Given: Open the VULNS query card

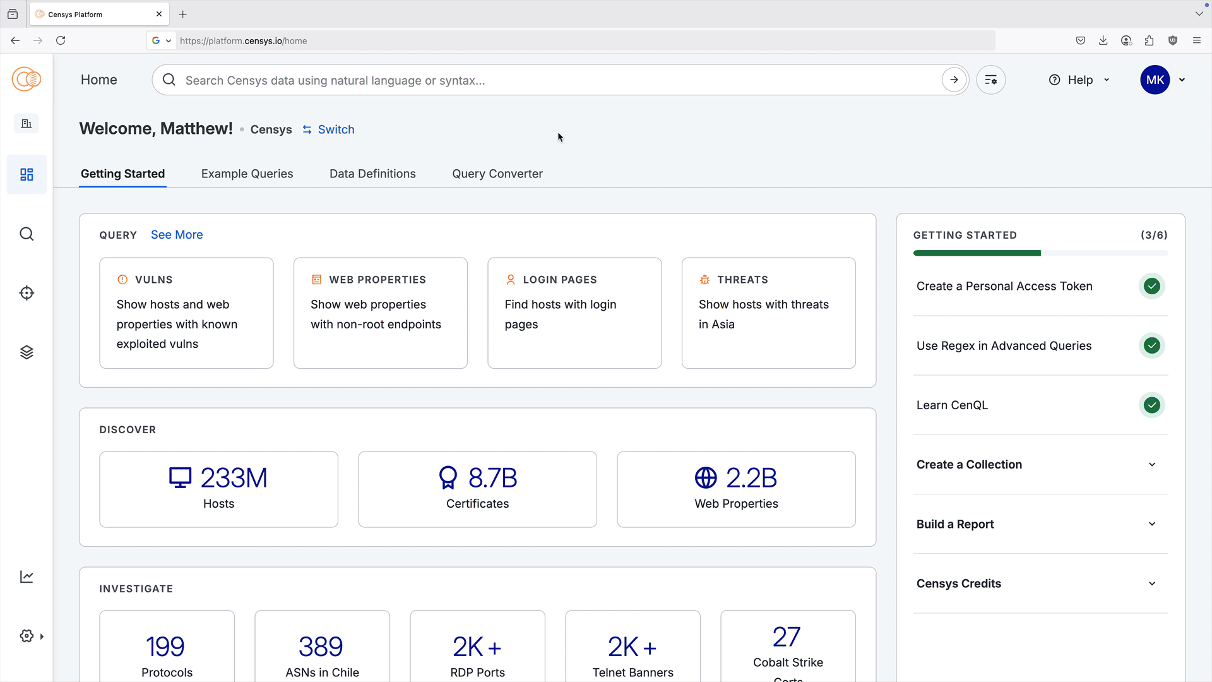Looking at the screenshot, I should click(186, 313).
